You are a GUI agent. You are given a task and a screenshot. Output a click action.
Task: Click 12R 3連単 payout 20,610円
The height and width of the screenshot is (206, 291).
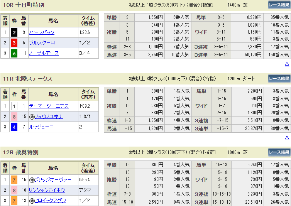click(254, 202)
